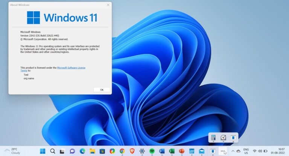Screen dimensions: 289x156
Task: Launch PowerPoint from the taskbar
Action: pos(182,151)
